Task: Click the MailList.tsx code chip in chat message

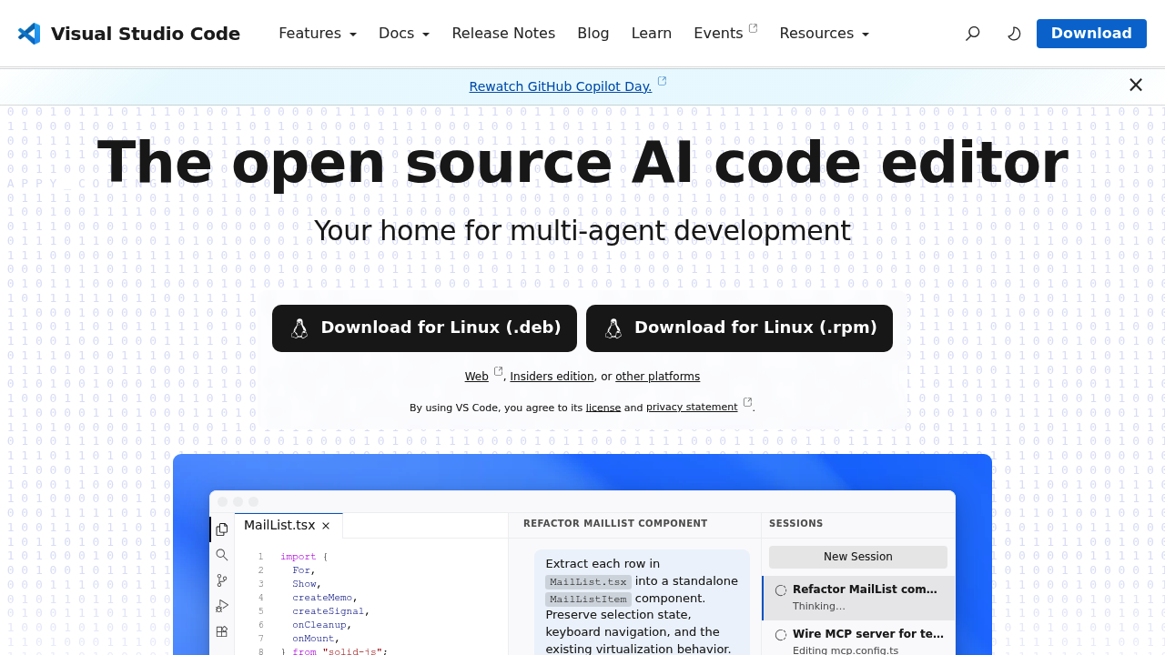Action: (588, 581)
